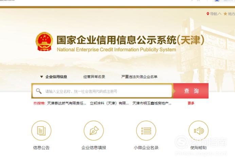The width and height of the screenshot is (235, 165).
Task: Click the National Enterprise Credit Information subtitle
Action: pyautogui.click(x=116, y=50)
